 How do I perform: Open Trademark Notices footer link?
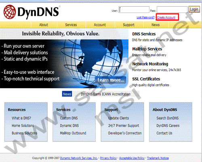(x=158, y=158)
